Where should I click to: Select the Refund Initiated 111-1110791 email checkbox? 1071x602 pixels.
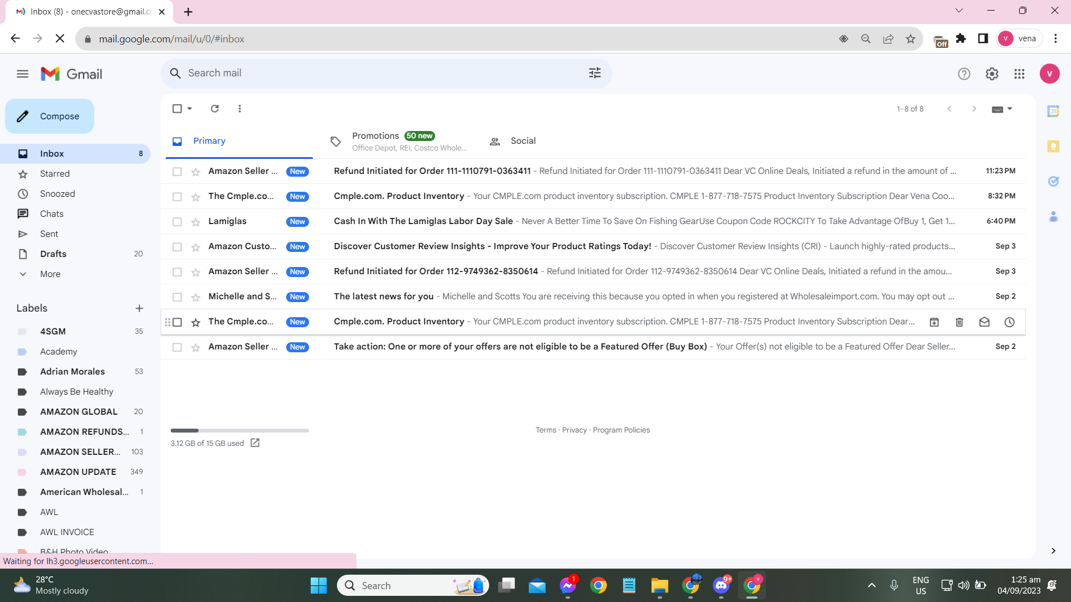coord(177,172)
